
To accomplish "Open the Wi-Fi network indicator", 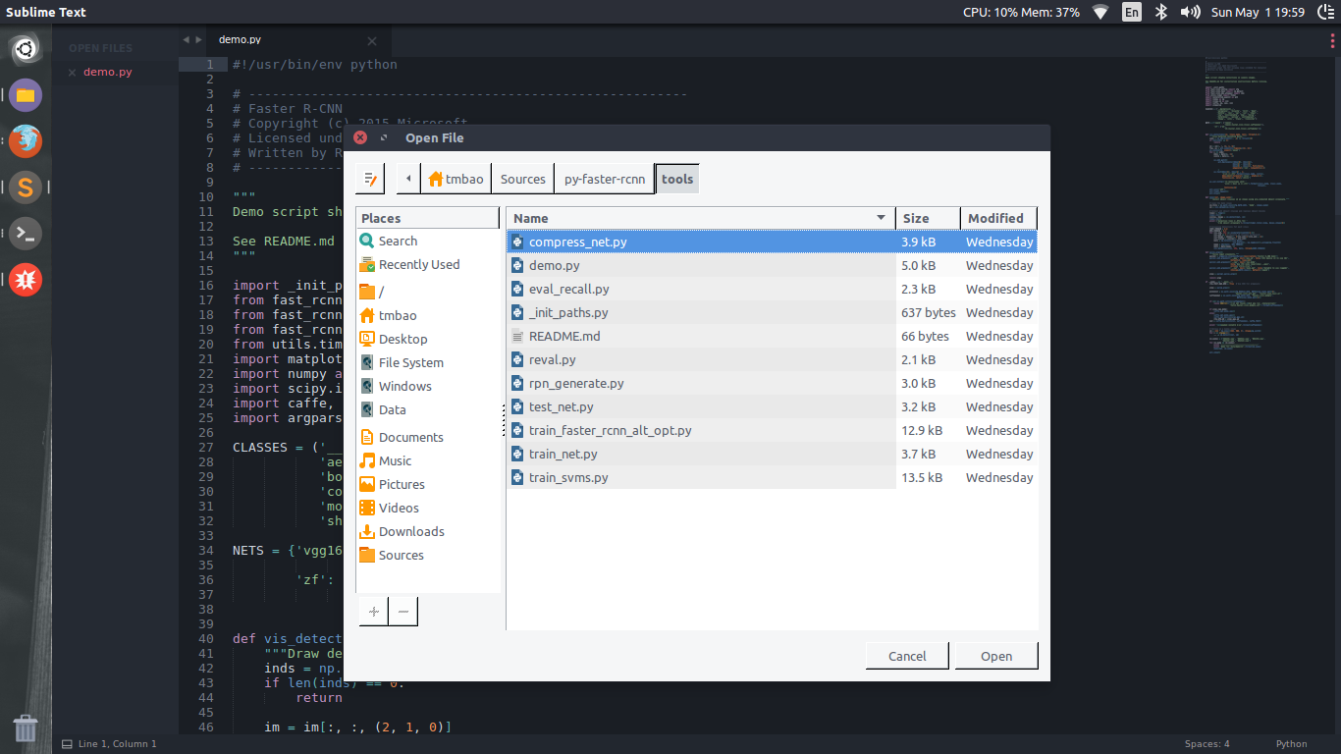I will point(1100,12).
